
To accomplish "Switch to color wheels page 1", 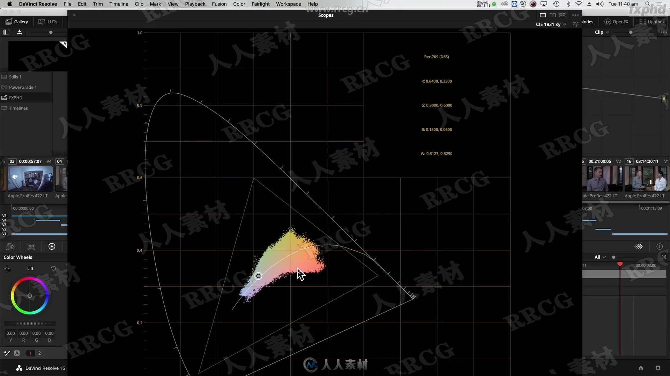I will pyautogui.click(x=30, y=353).
